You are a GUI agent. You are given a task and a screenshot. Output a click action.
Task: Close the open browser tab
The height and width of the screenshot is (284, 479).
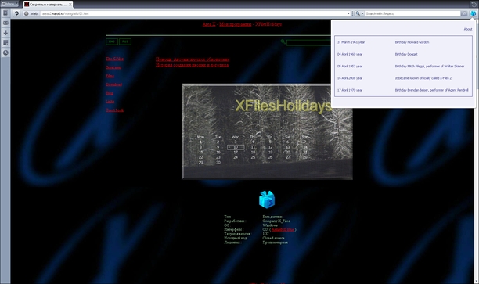(x=70, y=4)
